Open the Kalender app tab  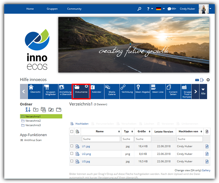point(97,91)
